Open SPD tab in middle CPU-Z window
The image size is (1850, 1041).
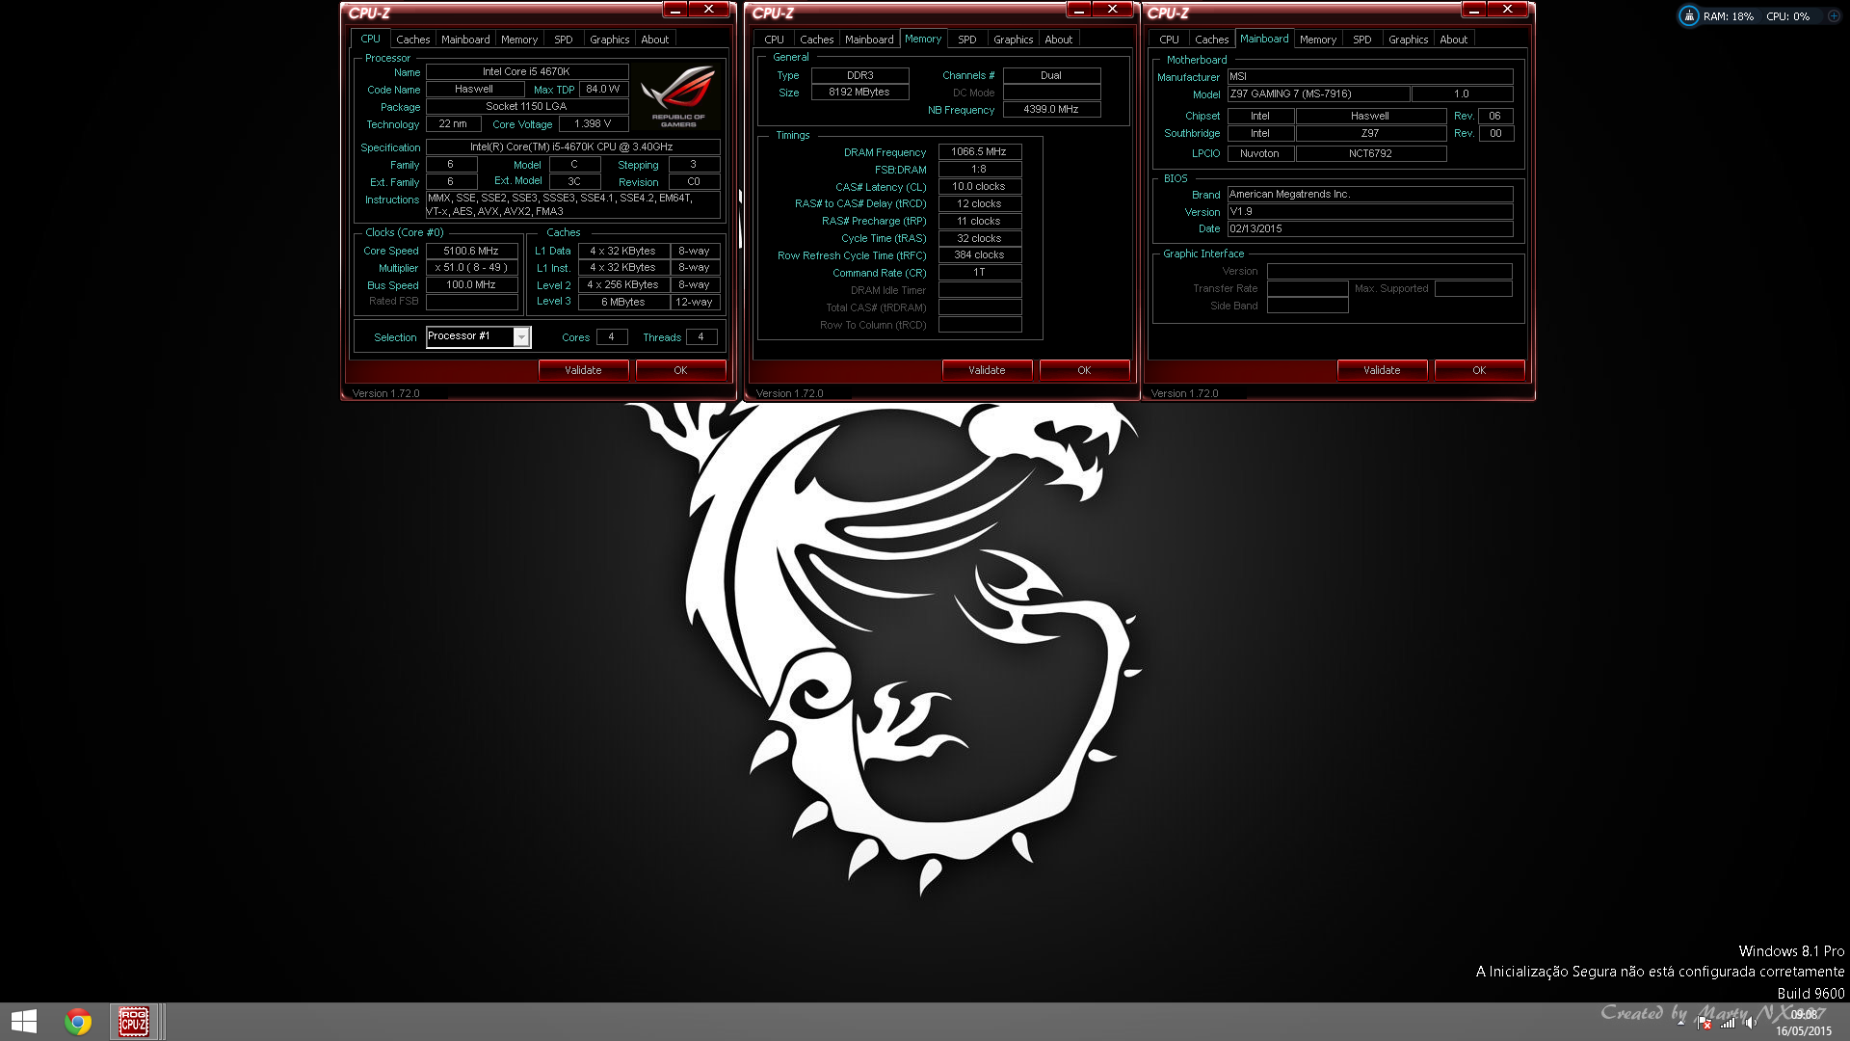(x=967, y=40)
